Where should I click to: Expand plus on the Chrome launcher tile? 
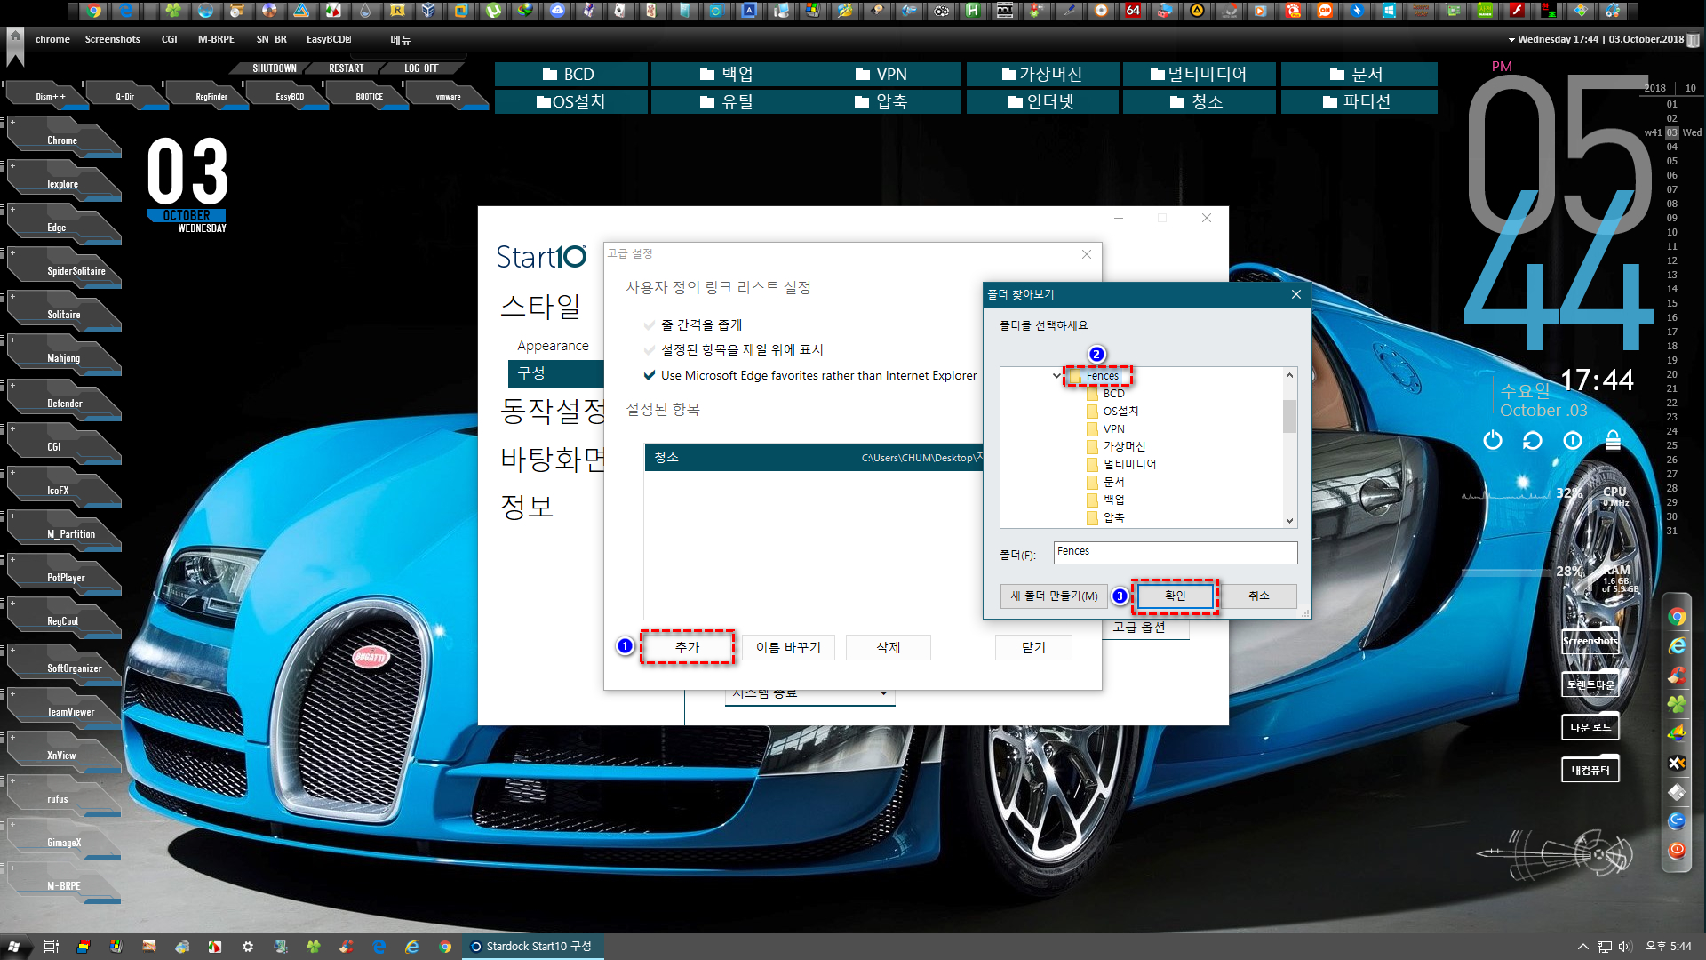[x=12, y=122]
